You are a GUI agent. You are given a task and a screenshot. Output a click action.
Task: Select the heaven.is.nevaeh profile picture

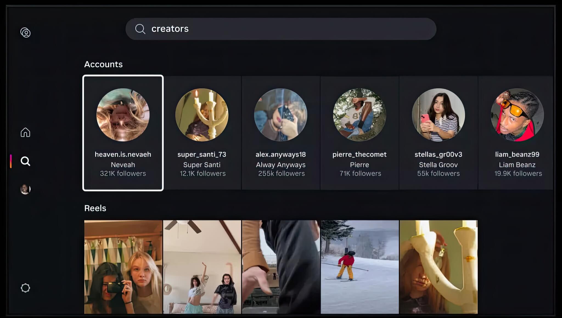[x=123, y=115]
